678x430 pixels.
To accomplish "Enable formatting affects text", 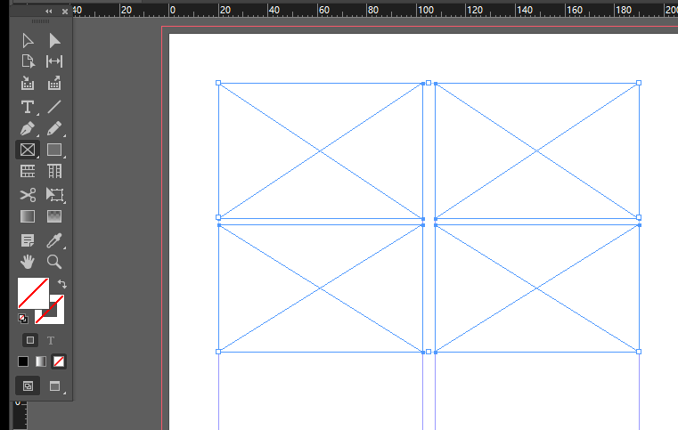I will [x=51, y=341].
